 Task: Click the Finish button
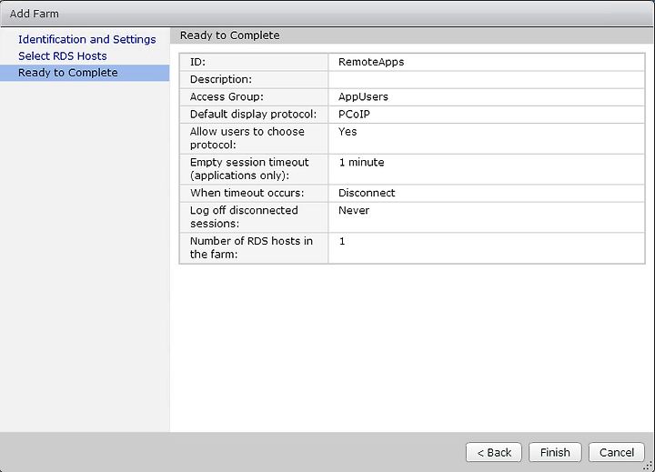click(555, 452)
